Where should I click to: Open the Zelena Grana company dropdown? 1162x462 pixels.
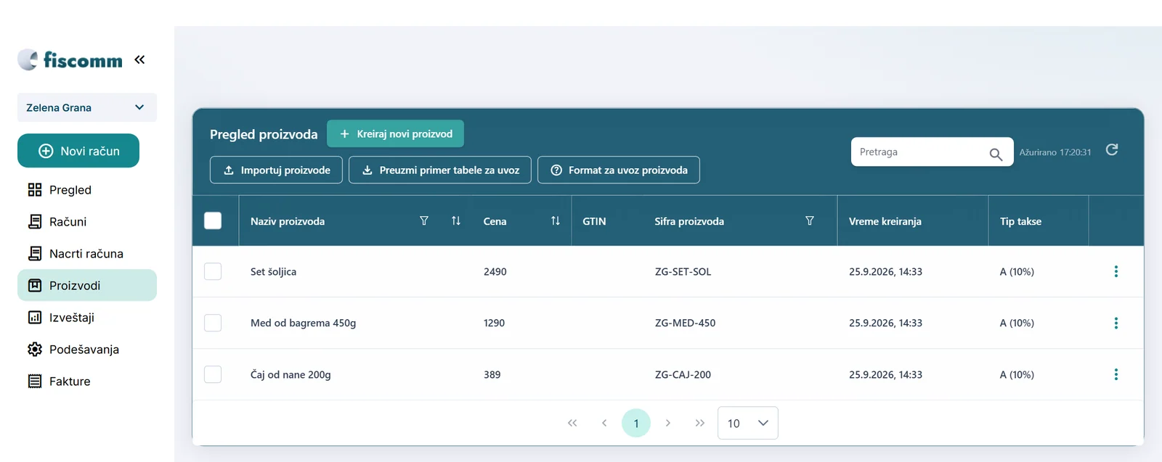click(x=87, y=107)
